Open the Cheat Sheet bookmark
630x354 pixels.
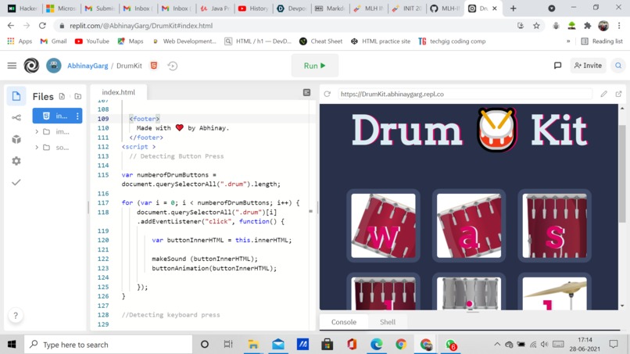[x=320, y=41]
